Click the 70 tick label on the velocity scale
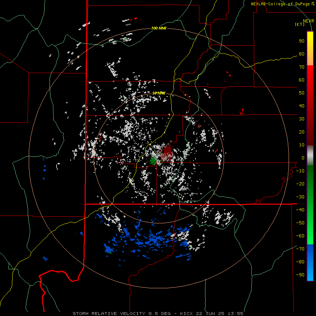The height and width of the screenshot is (316, 316). click(302, 67)
